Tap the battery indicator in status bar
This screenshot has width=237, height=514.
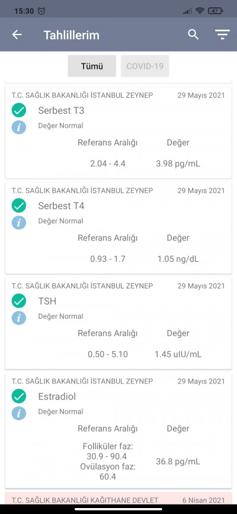(216, 11)
